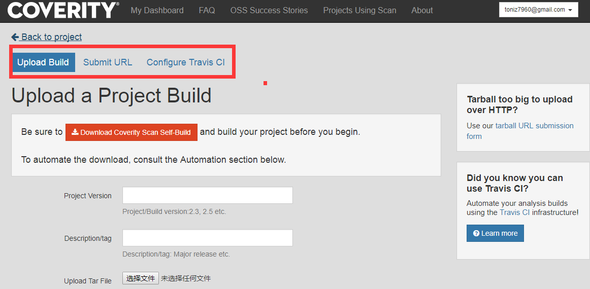This screenshot has height=289, width=590.
Task: Open the About page
Action: pyautogui.click(x=422, y=11)
